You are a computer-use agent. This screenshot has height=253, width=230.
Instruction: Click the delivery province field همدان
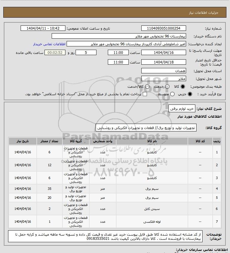pos(163,71)
